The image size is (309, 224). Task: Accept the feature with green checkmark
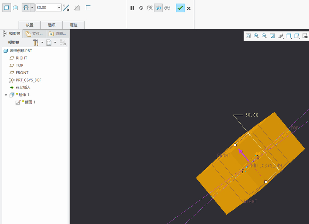[180, 8]
